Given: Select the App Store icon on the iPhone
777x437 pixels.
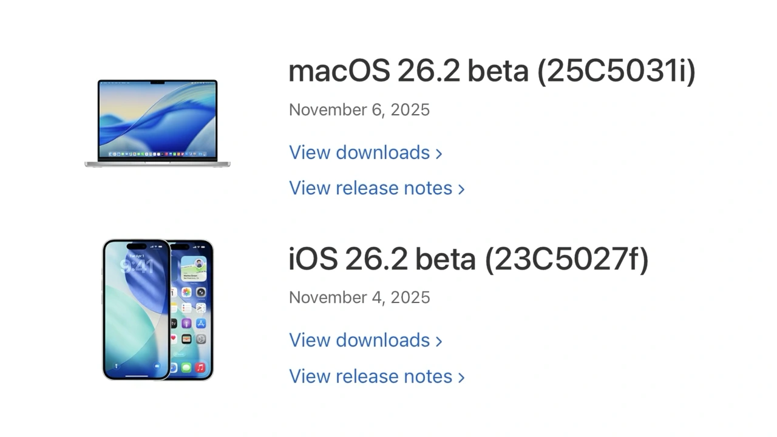Looking at the screenshot, I should (202, 323).
